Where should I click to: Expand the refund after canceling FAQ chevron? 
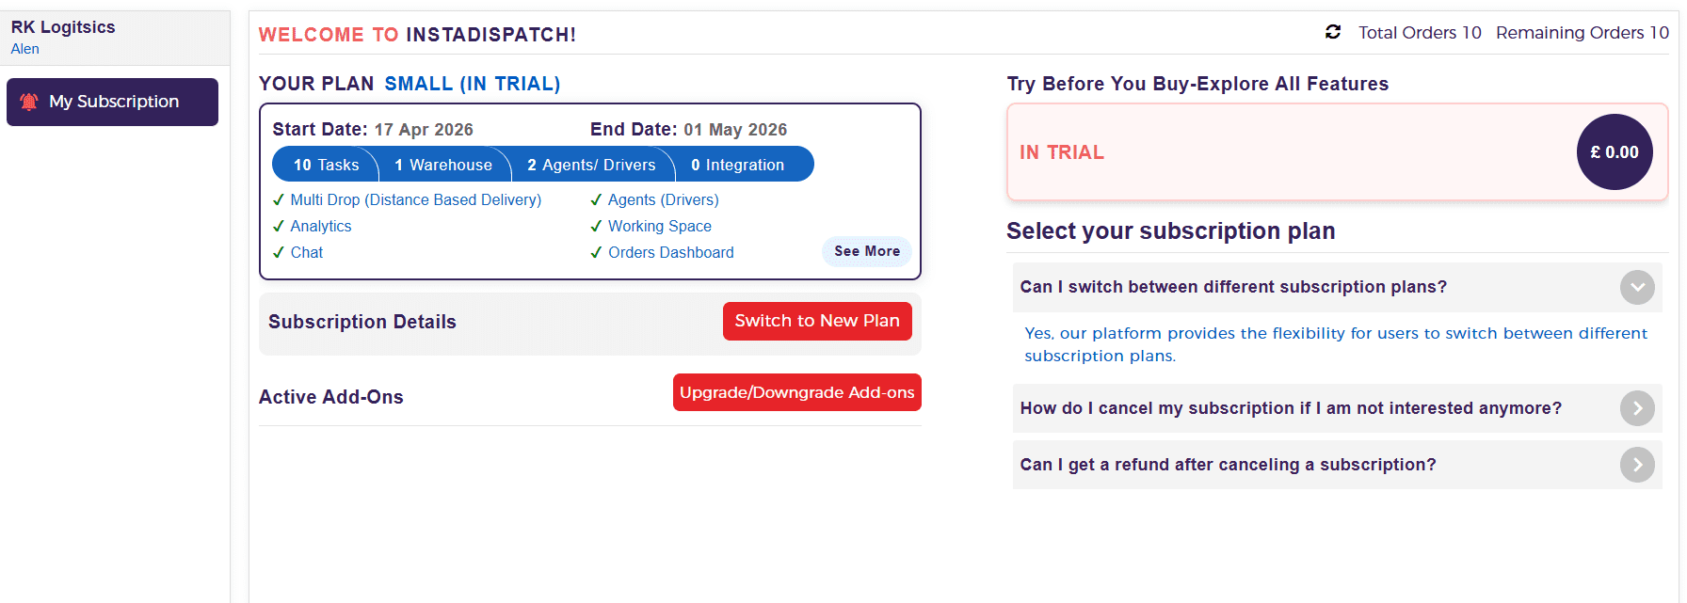click(1637, 465)
